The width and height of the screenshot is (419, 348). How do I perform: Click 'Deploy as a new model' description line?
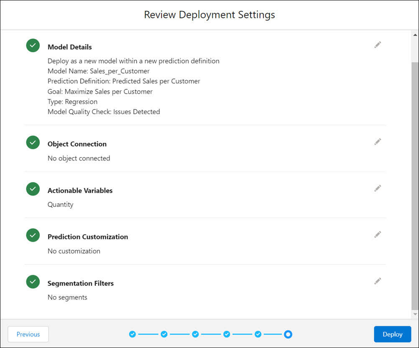133,61
